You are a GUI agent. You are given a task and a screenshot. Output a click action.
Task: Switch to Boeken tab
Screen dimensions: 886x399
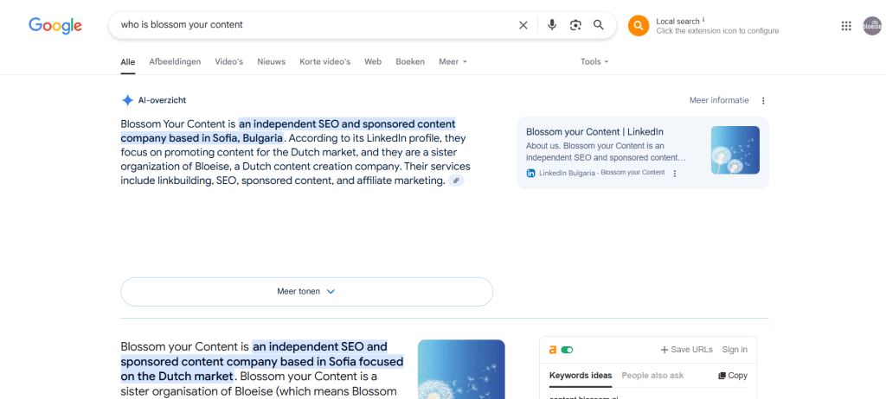[x=410, y=61]
